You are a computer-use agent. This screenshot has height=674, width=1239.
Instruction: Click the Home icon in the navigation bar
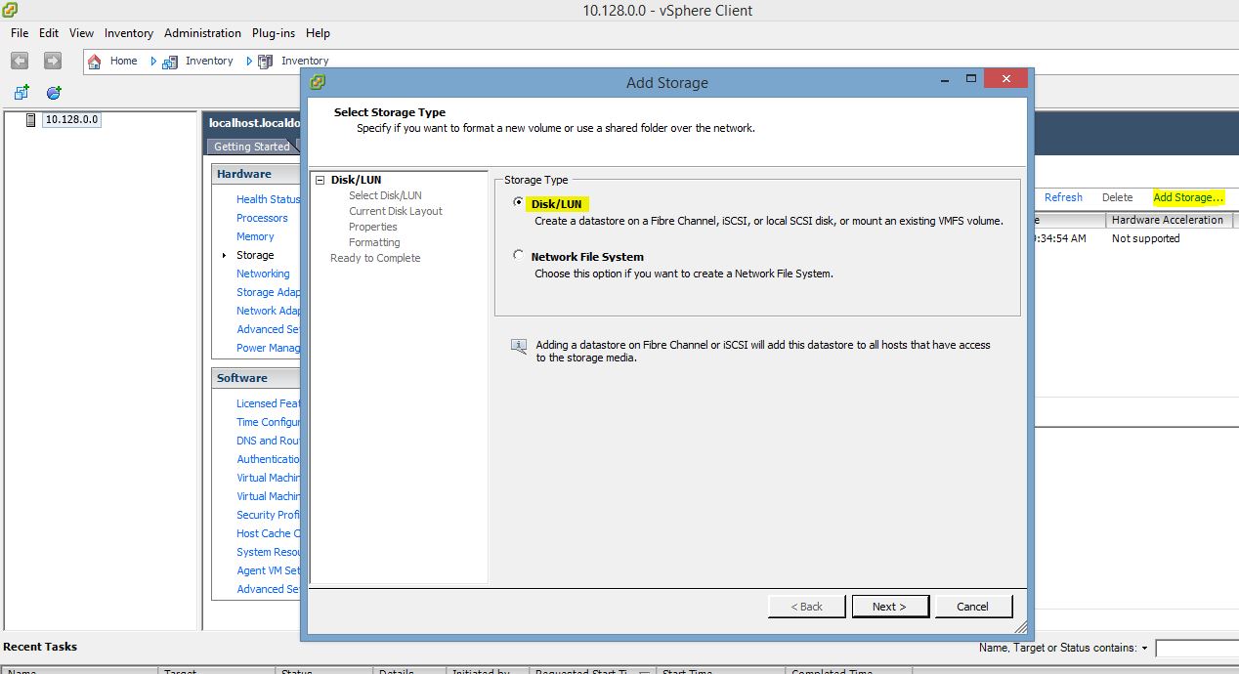(94, 61)
